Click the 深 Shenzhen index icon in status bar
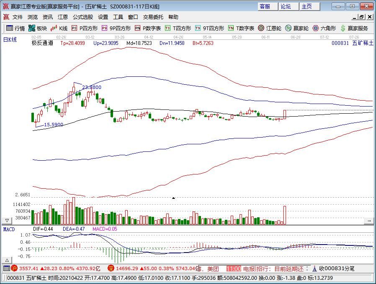 coord(111,268)
